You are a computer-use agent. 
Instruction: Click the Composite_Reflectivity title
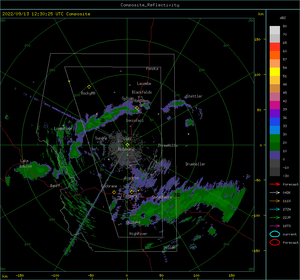click(x=150, y=5)
